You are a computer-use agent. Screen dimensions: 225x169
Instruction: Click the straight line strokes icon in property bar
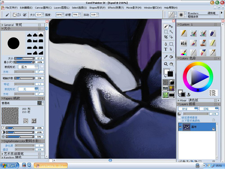pyautogui.click(x=19, y=15)
